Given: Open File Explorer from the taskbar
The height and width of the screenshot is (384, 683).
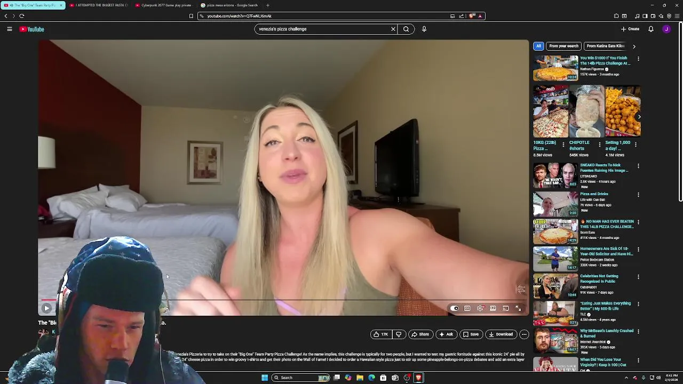Looking at the screenshot, I should point(360,378).
